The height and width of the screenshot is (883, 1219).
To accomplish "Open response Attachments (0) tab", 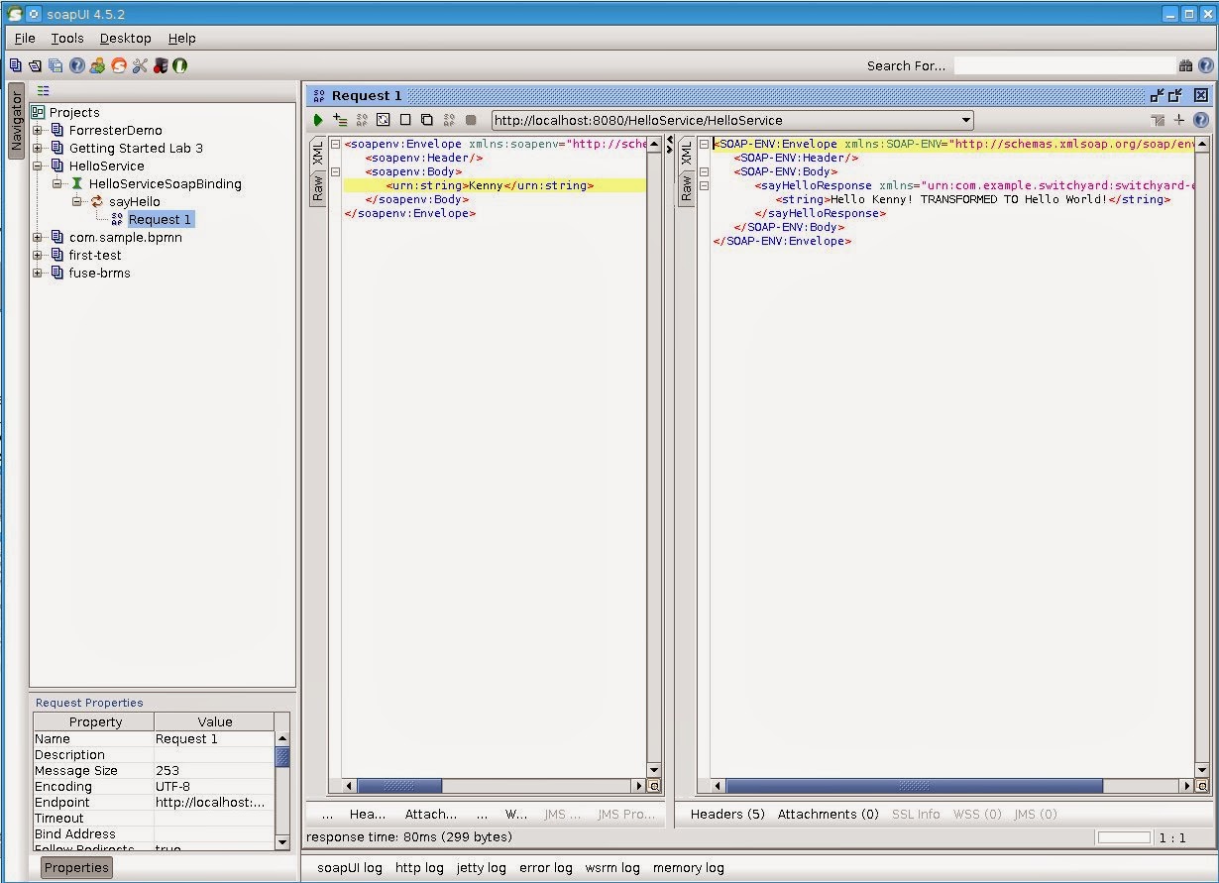I will [828, 814].
